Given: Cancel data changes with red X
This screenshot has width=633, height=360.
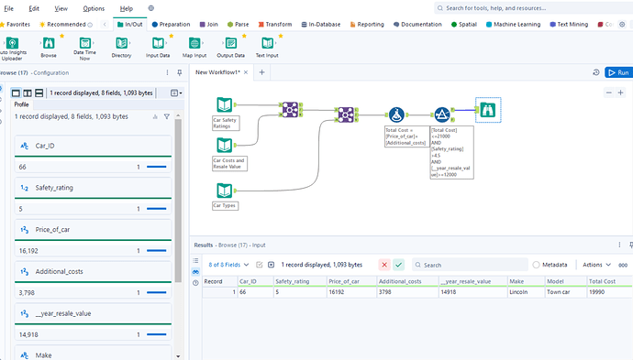Looking at the screenshot, I should 384,265.
